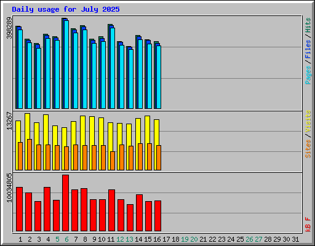Click day '21' on the date axis
Image resolution: width=315 pixels, height=246 pixels.
203,239
